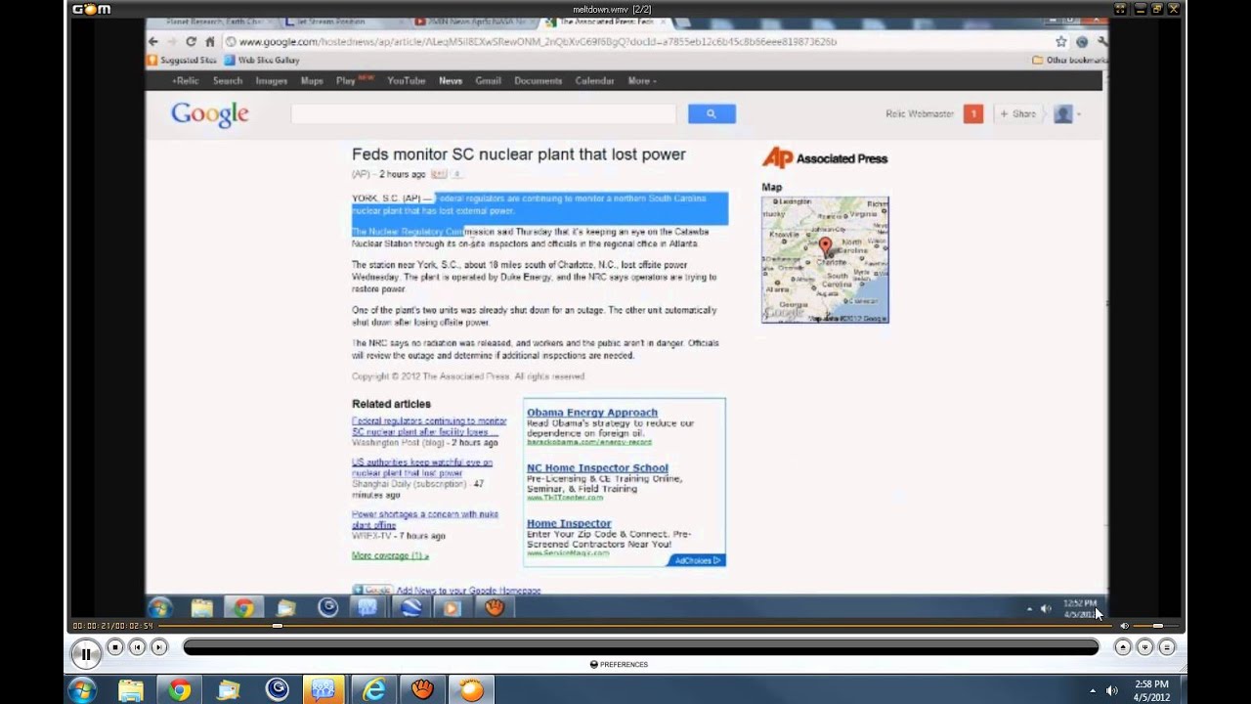Screen dimensions: 1251x704
Task: Open Maps in Google top bar
Action: coord(312,81)
